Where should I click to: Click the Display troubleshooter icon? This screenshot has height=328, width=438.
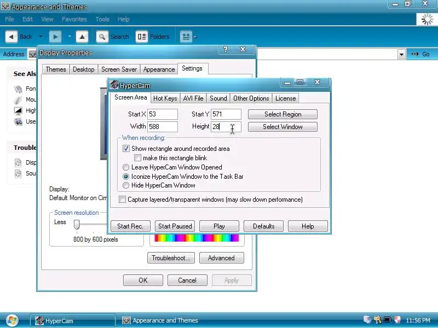(x=18, y=162)
